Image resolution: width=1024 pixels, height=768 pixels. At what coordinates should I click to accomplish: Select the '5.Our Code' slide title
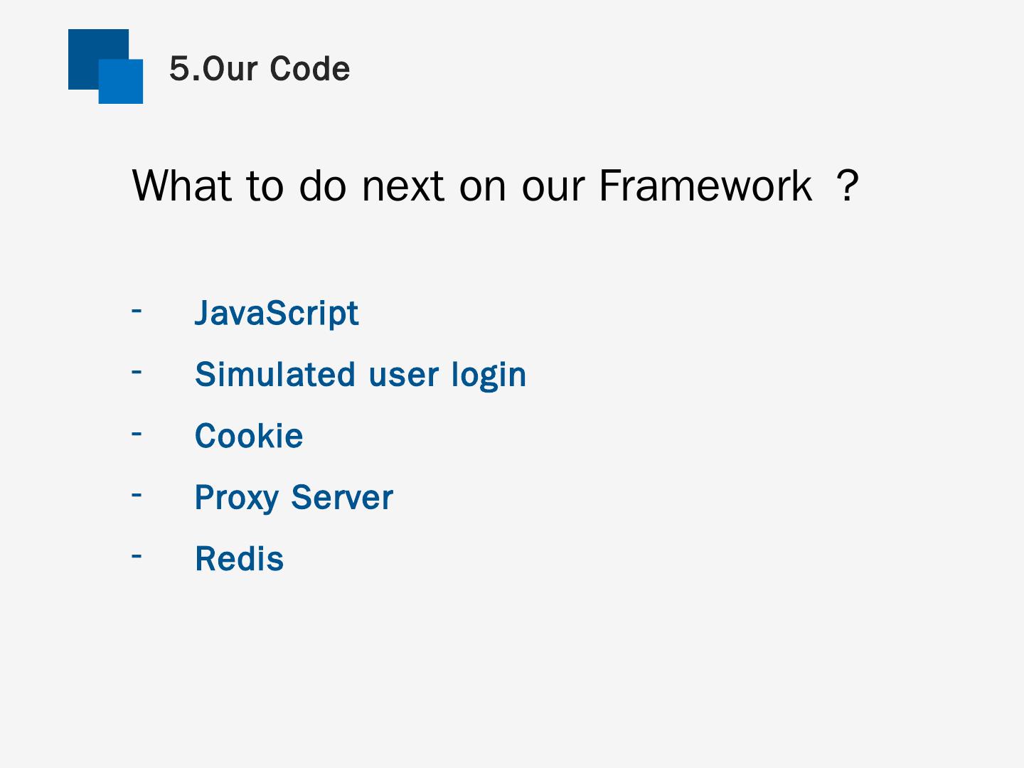(260, 69)
